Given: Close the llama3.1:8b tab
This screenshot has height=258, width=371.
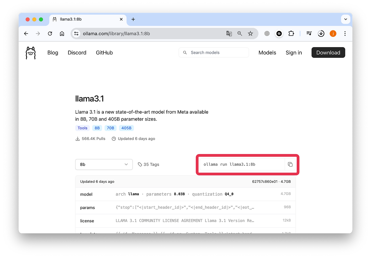Looking at the screenshot, I should [121, 19].
